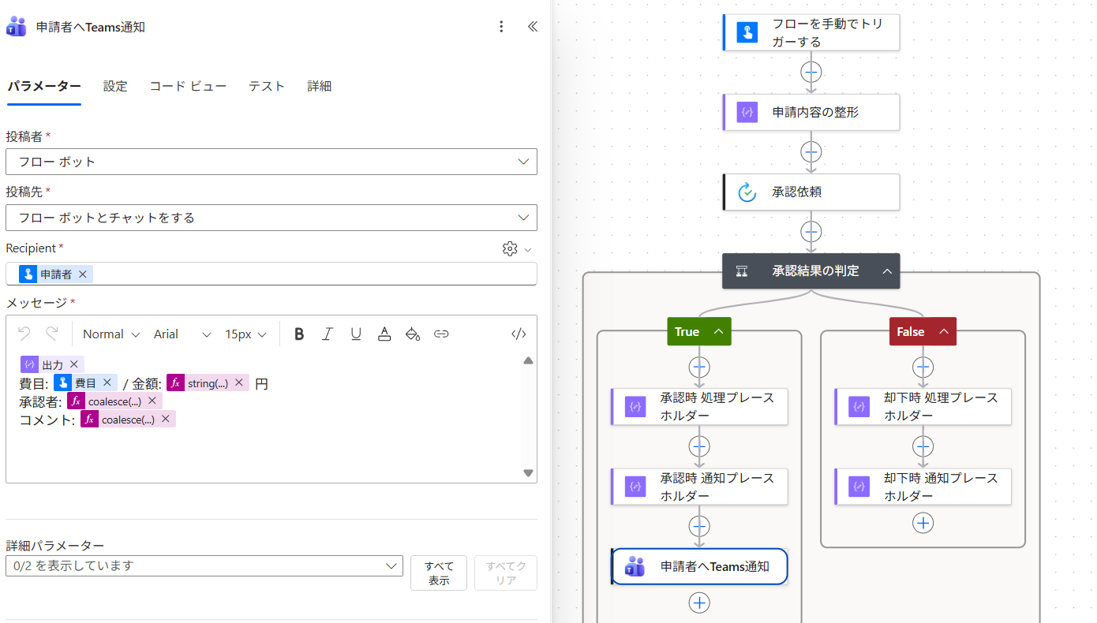The height and width of the screenshot is (623, 1097).
Task: Add step after the manual trigger
Action: pyautogui.click(x=811, y=72)
